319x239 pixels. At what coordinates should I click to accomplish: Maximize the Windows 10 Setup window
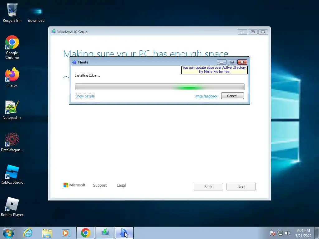(x=253, y=32)
